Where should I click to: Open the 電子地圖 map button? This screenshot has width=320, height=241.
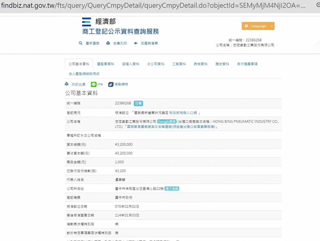click(x=172, y=189)
